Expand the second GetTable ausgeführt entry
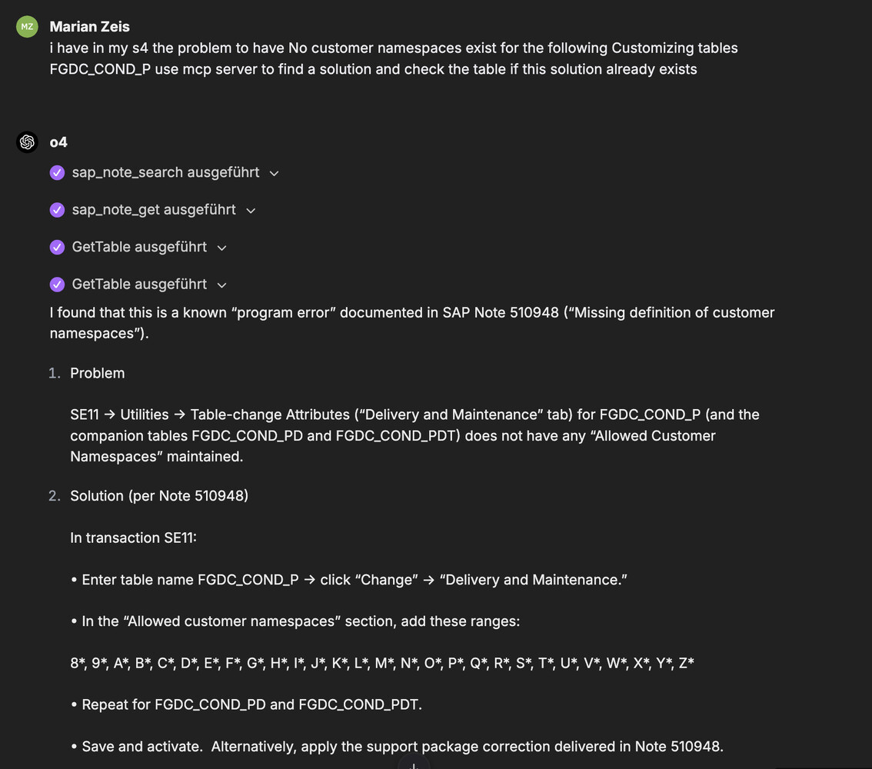The height and width of the screenshot is (769, 872). [x=221, y=285]
